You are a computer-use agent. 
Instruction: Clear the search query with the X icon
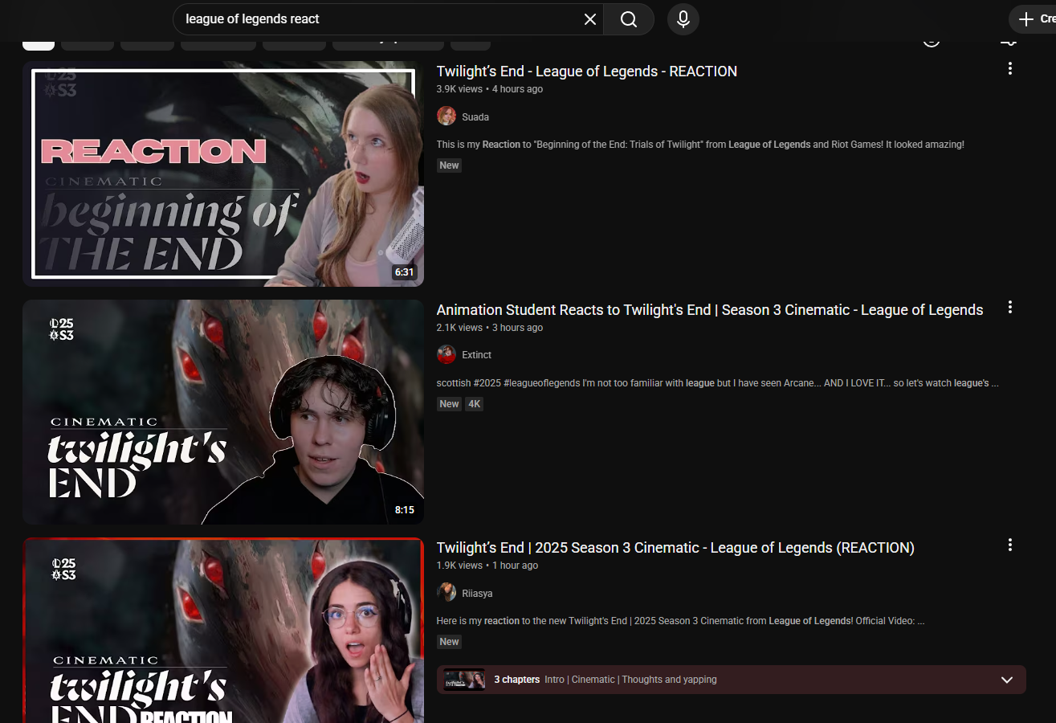click(590, 19)
